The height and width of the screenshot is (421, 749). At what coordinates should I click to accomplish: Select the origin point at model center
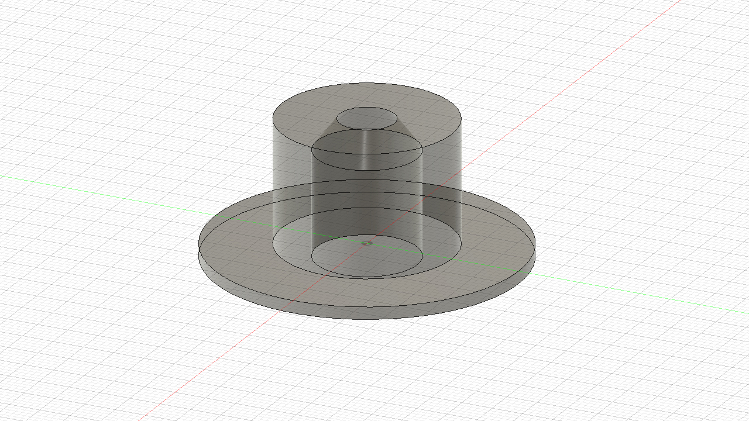click(367, 243)
